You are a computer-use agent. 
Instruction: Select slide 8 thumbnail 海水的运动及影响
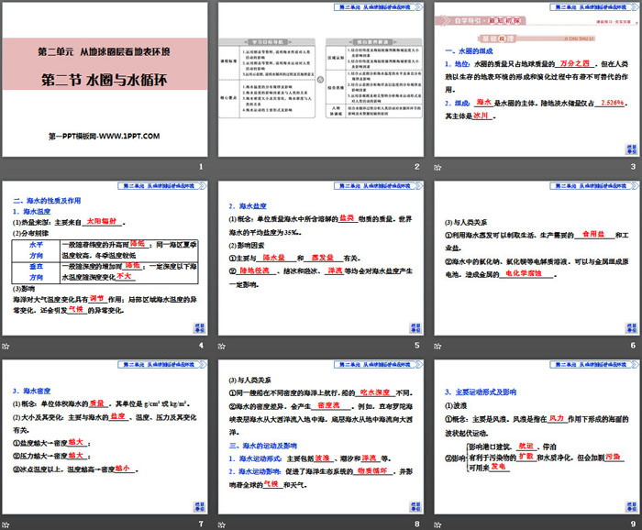coord(321,436)
